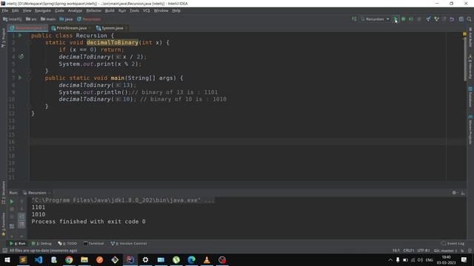474x266 pixels.
Task: Open the Project tool window side tab
Action: pyautogui.click(x=3, y=38)
